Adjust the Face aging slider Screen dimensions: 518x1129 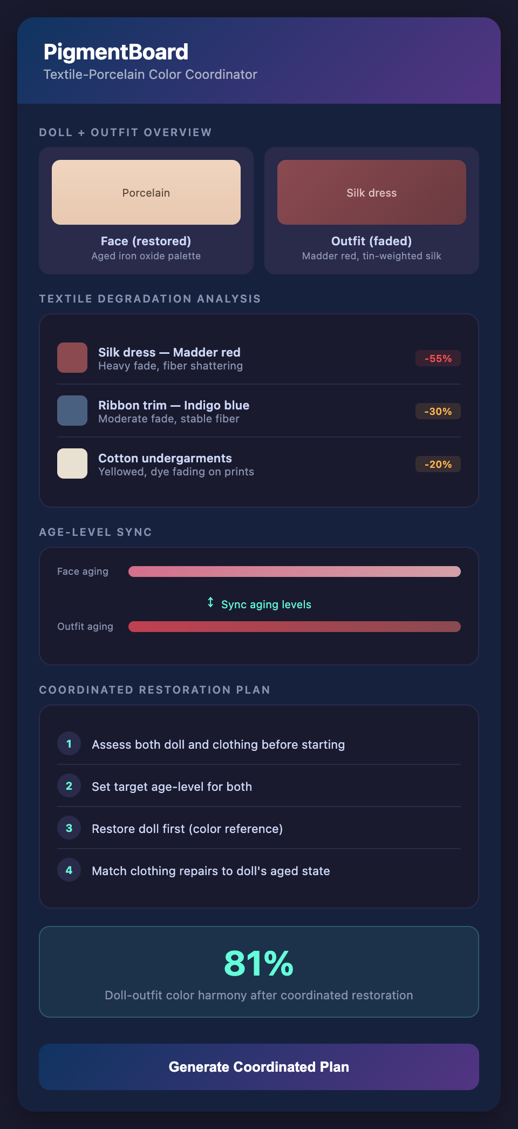[294, 571]
